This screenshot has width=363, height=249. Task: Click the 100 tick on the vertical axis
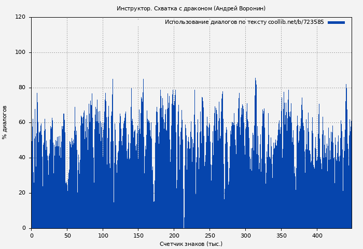21,52
